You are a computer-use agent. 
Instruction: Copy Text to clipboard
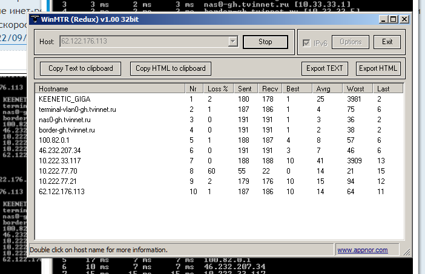coord(81,68)
